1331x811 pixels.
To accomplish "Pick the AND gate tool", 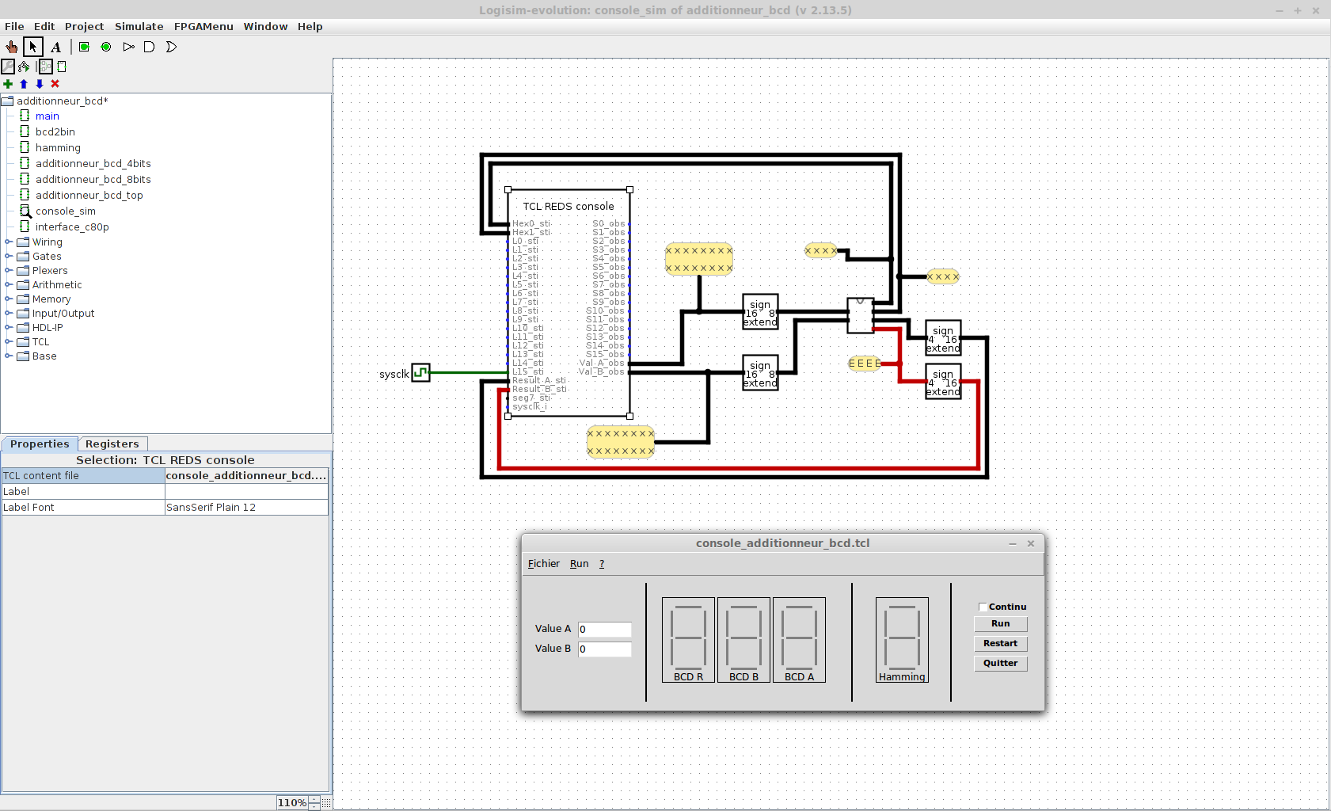I will [149, 47].
